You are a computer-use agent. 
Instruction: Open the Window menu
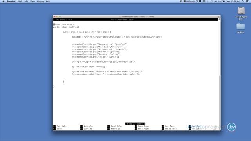click(40, 2)
